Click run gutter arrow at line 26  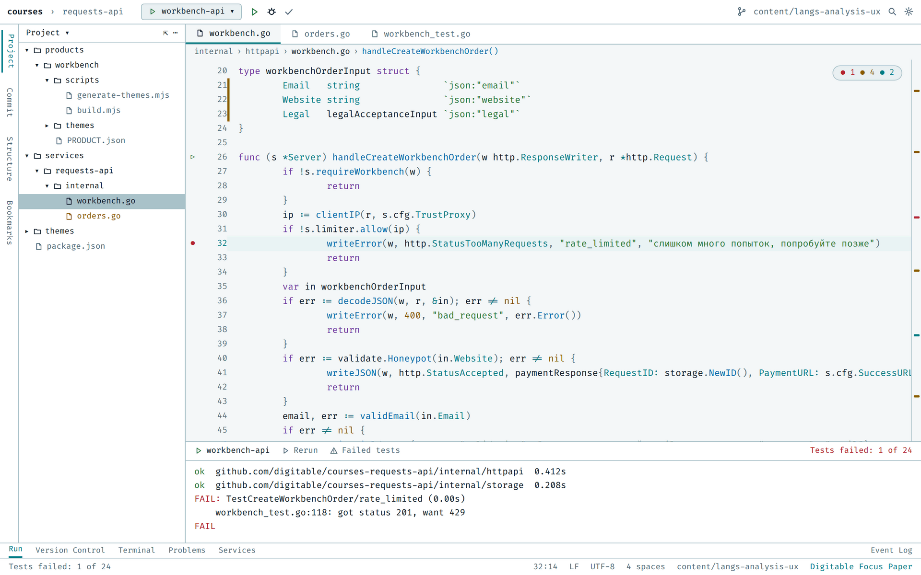[193, 157]
